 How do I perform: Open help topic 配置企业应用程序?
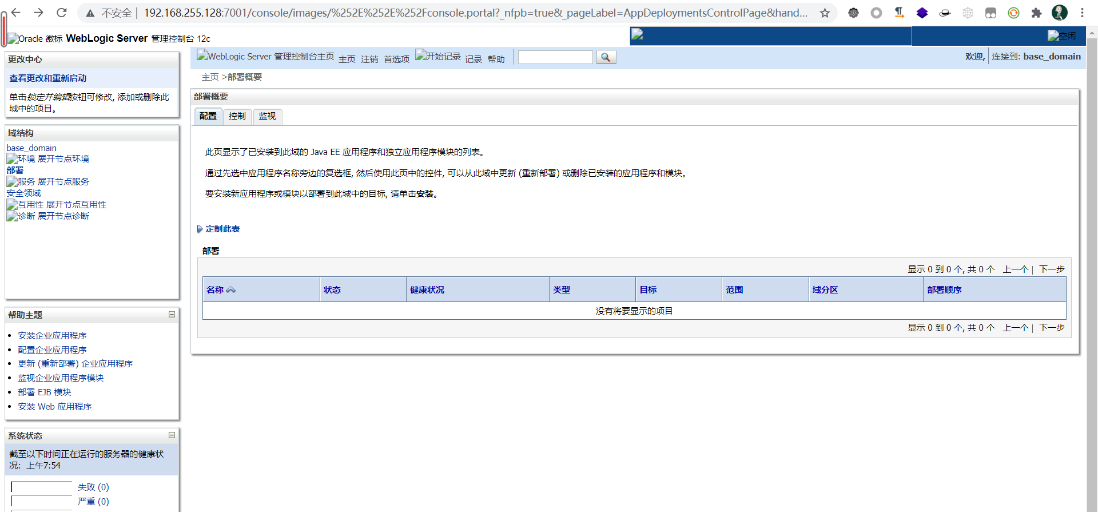point(52,350)
